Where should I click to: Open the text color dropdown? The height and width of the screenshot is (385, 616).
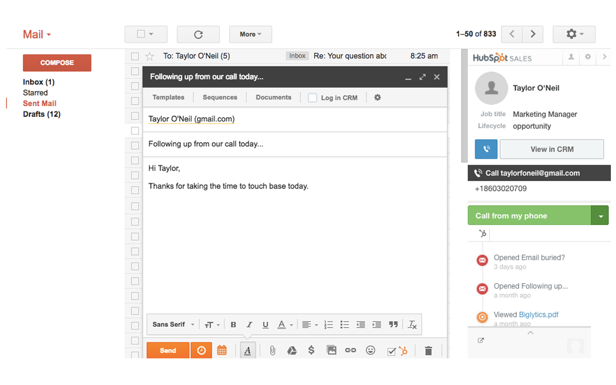(285, 325)
